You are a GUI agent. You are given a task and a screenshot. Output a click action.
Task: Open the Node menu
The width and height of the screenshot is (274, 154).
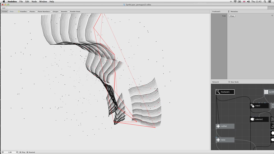click(34, 1)
